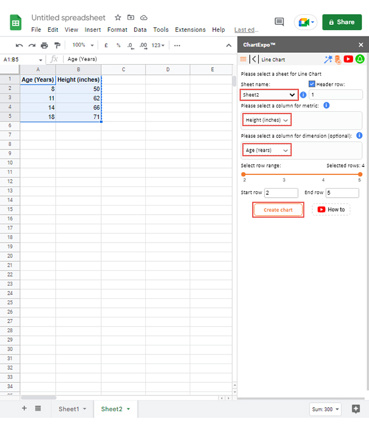This screenshot has height=426, width=369.
Task: Click the print icon
Action: pos(44,45)
